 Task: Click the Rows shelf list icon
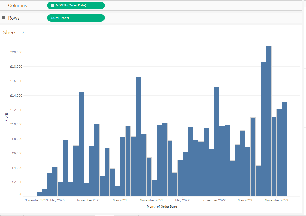tap(4, 18)
